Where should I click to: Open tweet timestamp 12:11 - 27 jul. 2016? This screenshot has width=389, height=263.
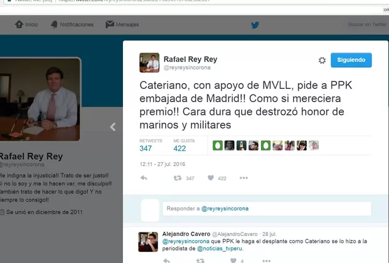click(x=163, y=164)
